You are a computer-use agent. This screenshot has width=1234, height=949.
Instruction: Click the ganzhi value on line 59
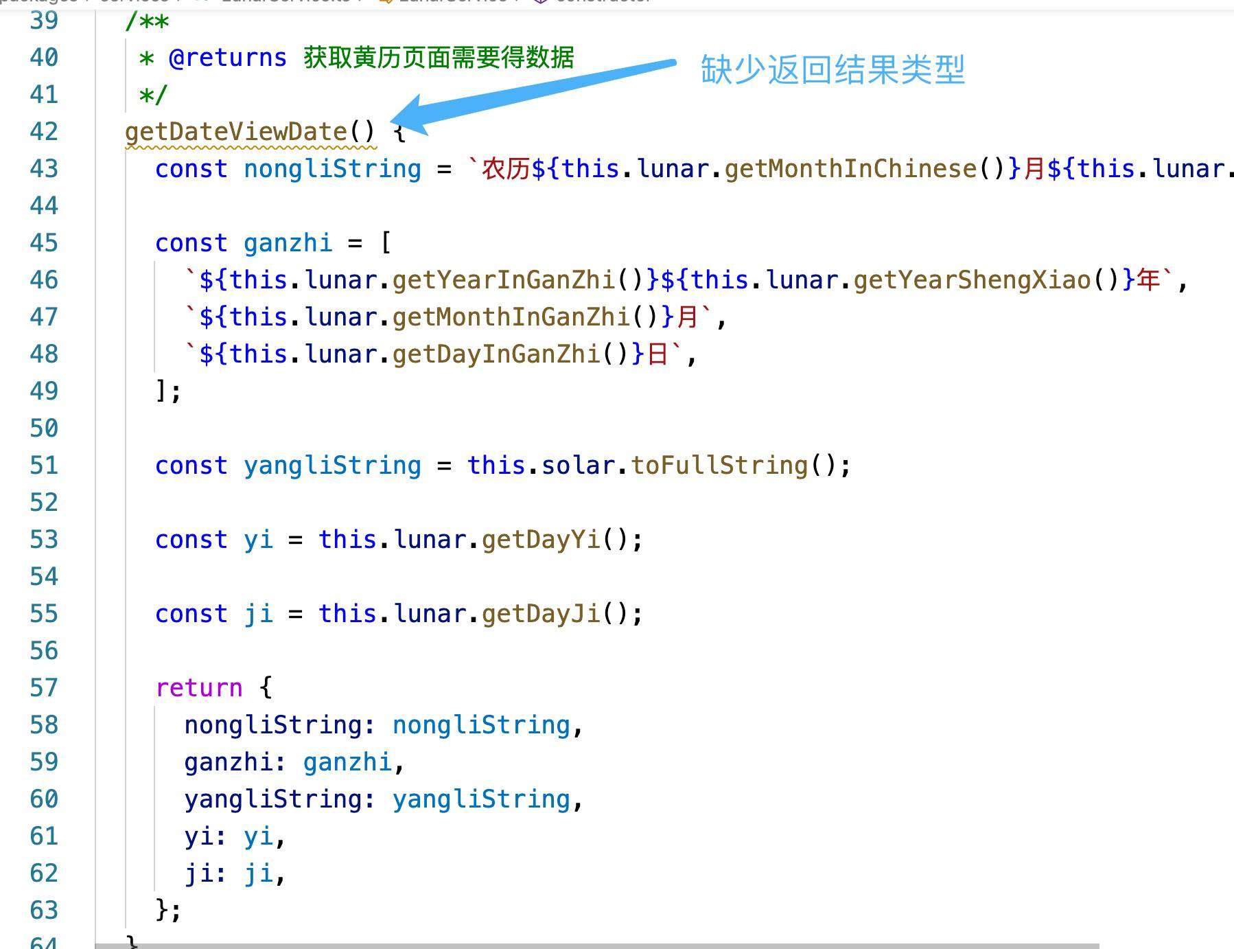point(347,762)
